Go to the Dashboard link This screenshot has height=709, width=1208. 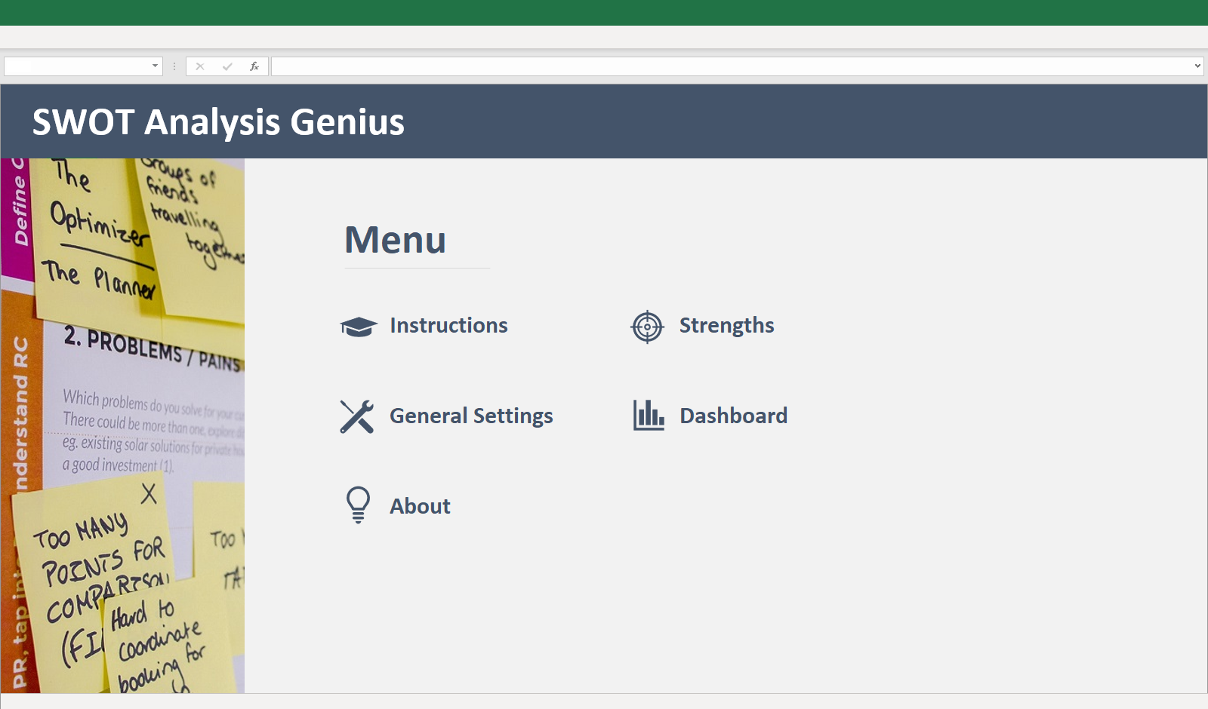(x=733, y=416)
